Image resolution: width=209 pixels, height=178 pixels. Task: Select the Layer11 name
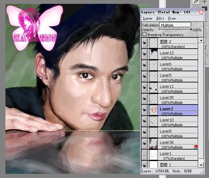(x=167, y=87)
